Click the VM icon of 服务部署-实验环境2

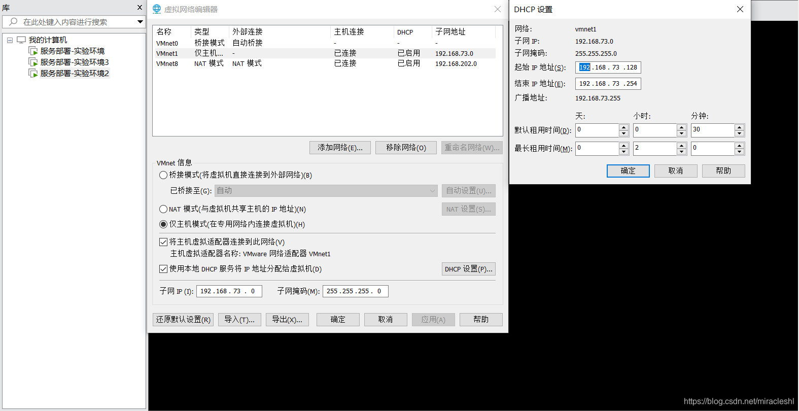point(33,73)
